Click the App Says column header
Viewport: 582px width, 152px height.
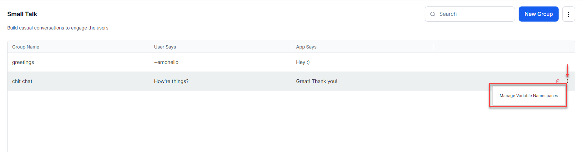[306, 47]
